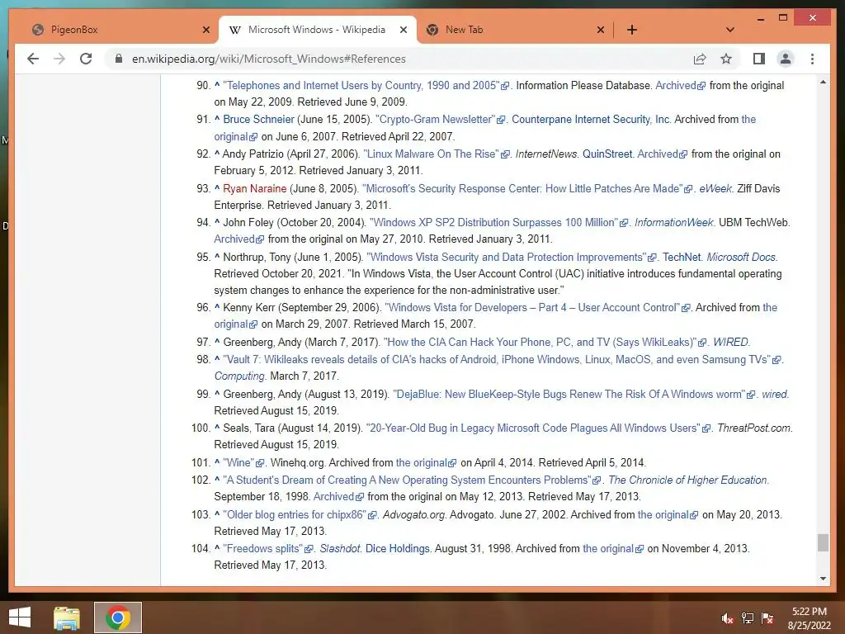Open the Chrome profile avatar
The height and width of the screenshot is (634, 845).
click(786, 59)
